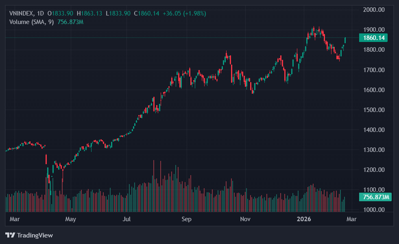Select the 2026 marker on time axis
The image size is (399, 244).
(x=303, y=219)
